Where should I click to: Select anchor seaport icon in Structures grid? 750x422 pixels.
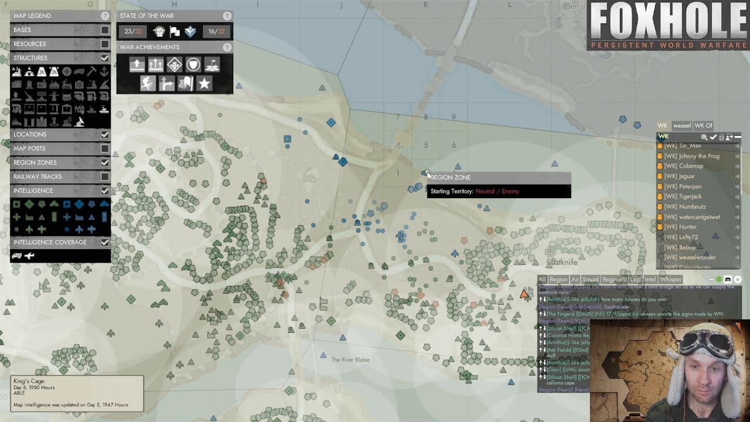[104, 72]
